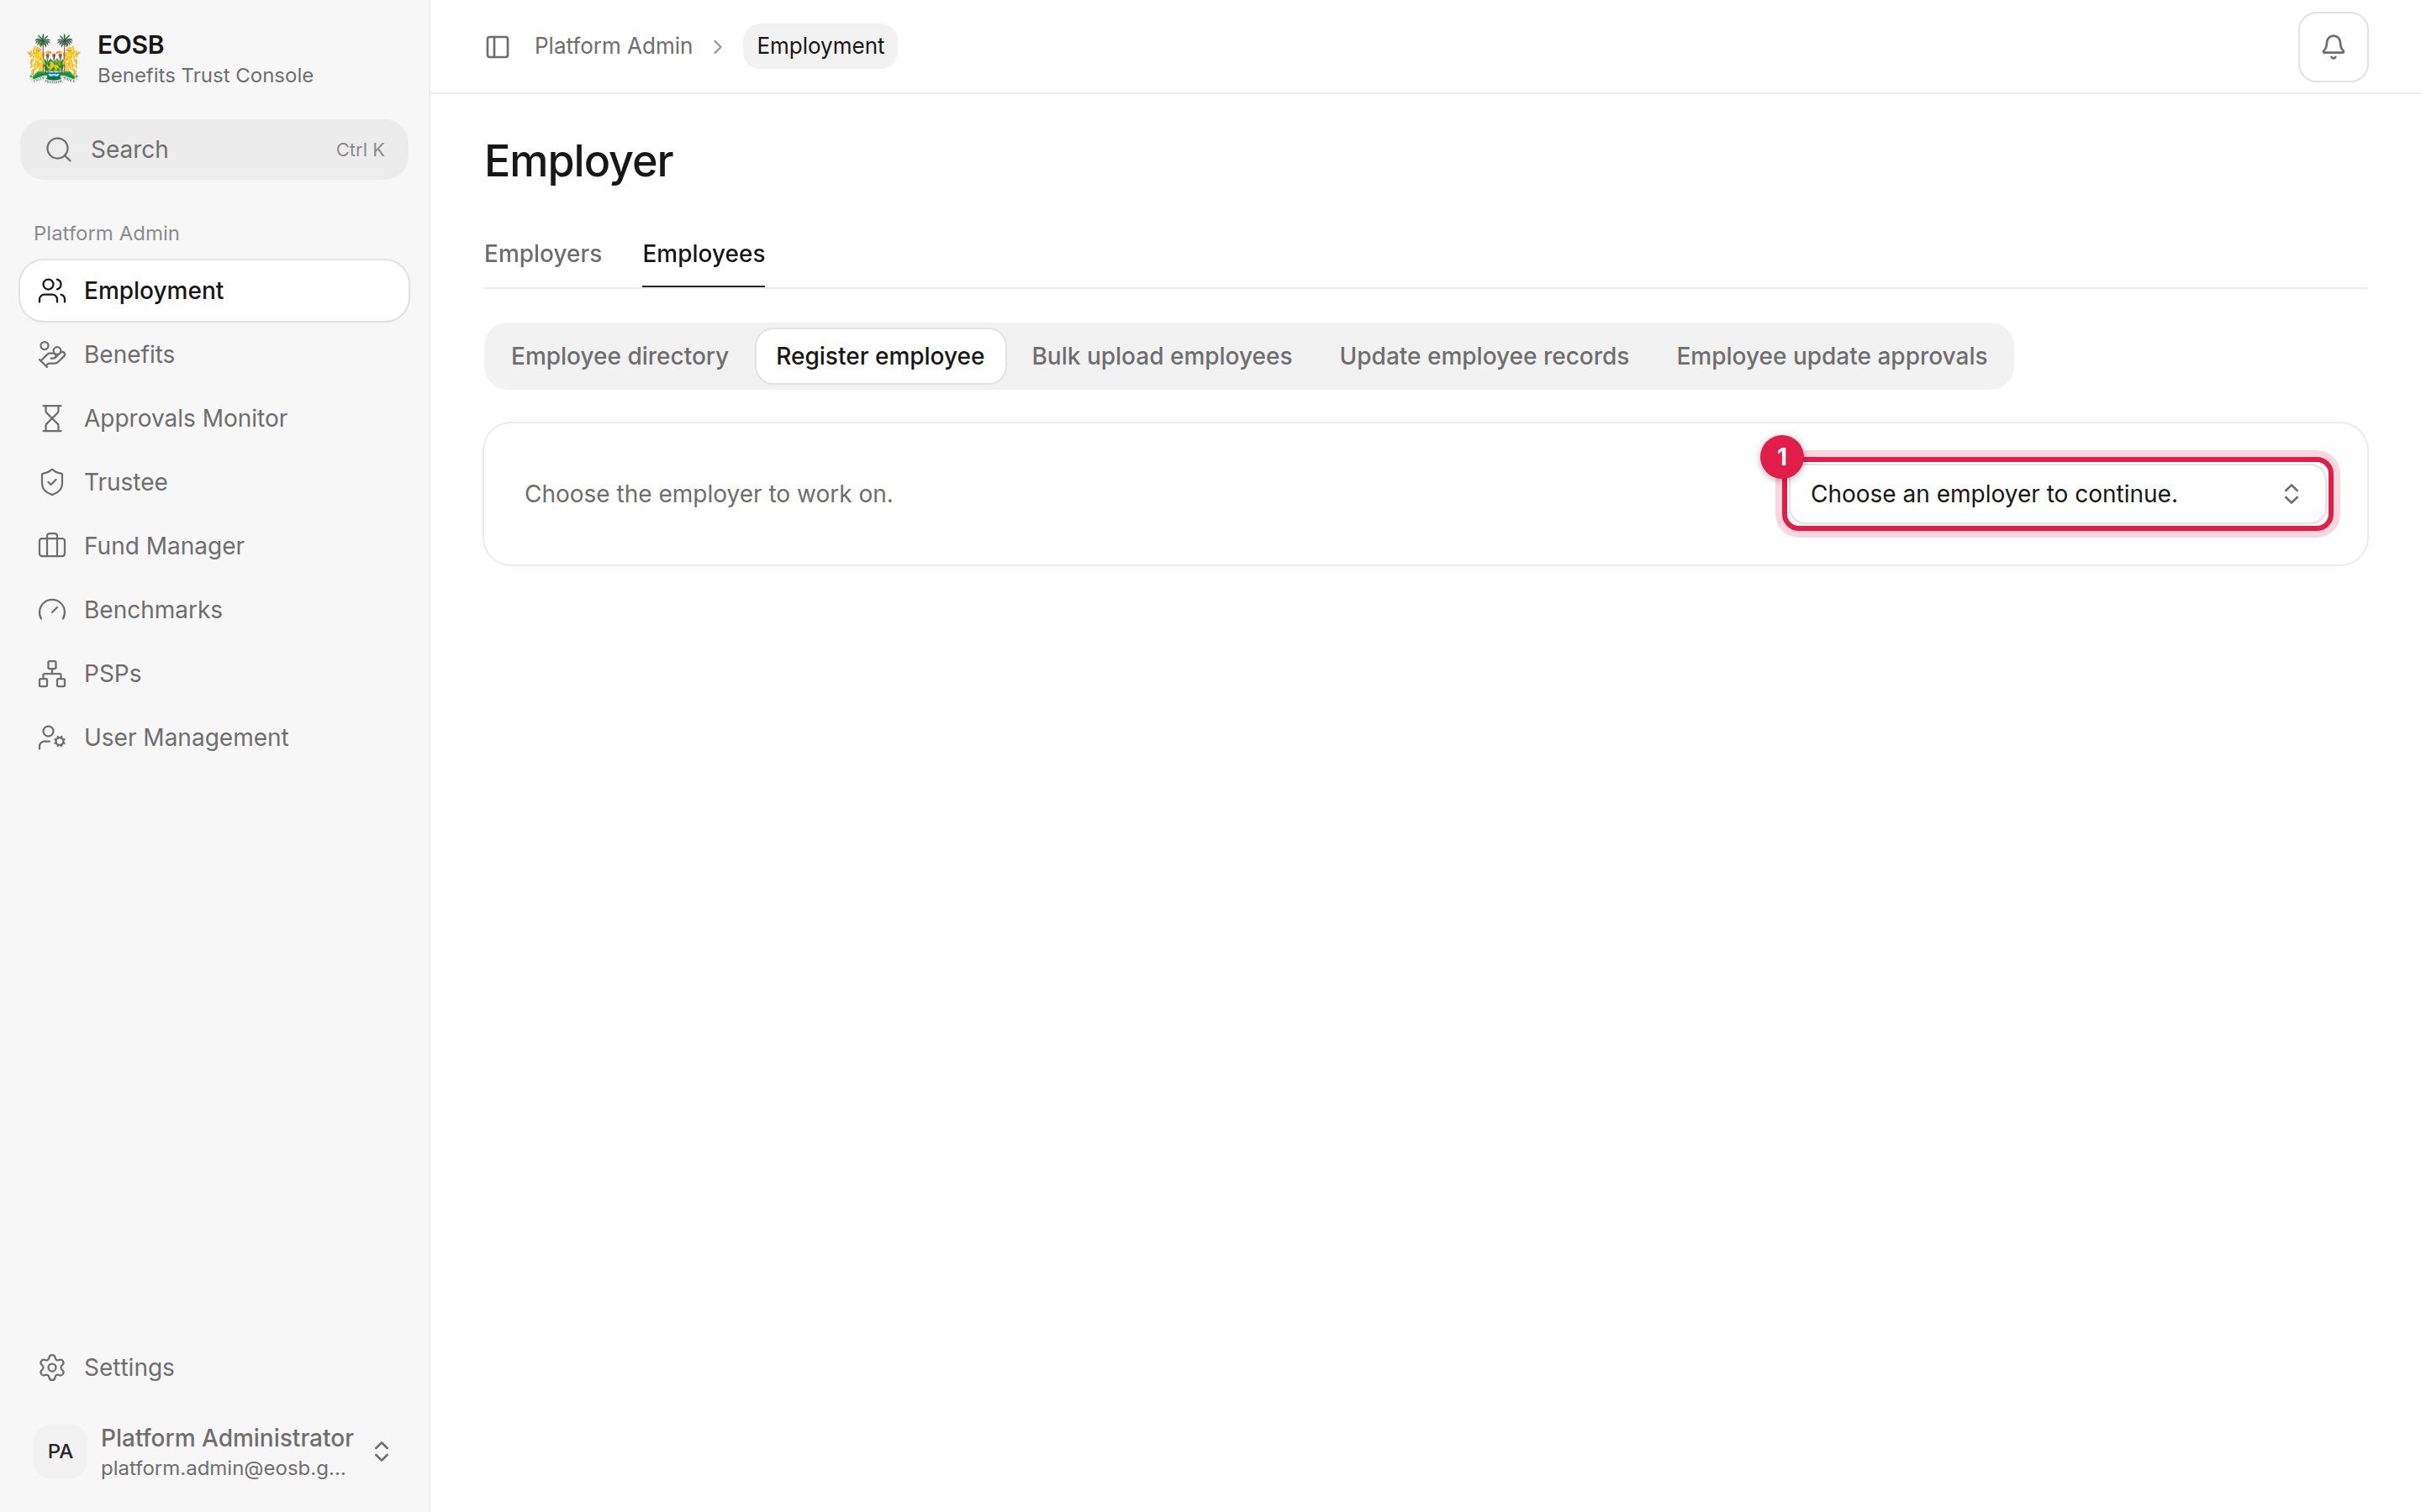Open Benchmarks page
Screen dimensions: 2421x1512
pyautogui.click(x=214, y=610)
